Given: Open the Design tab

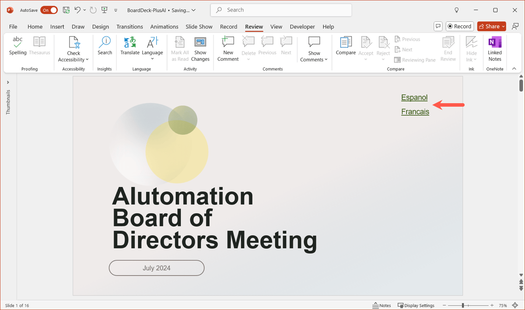Looking at the screenshot, I should [x=101, y=27].
